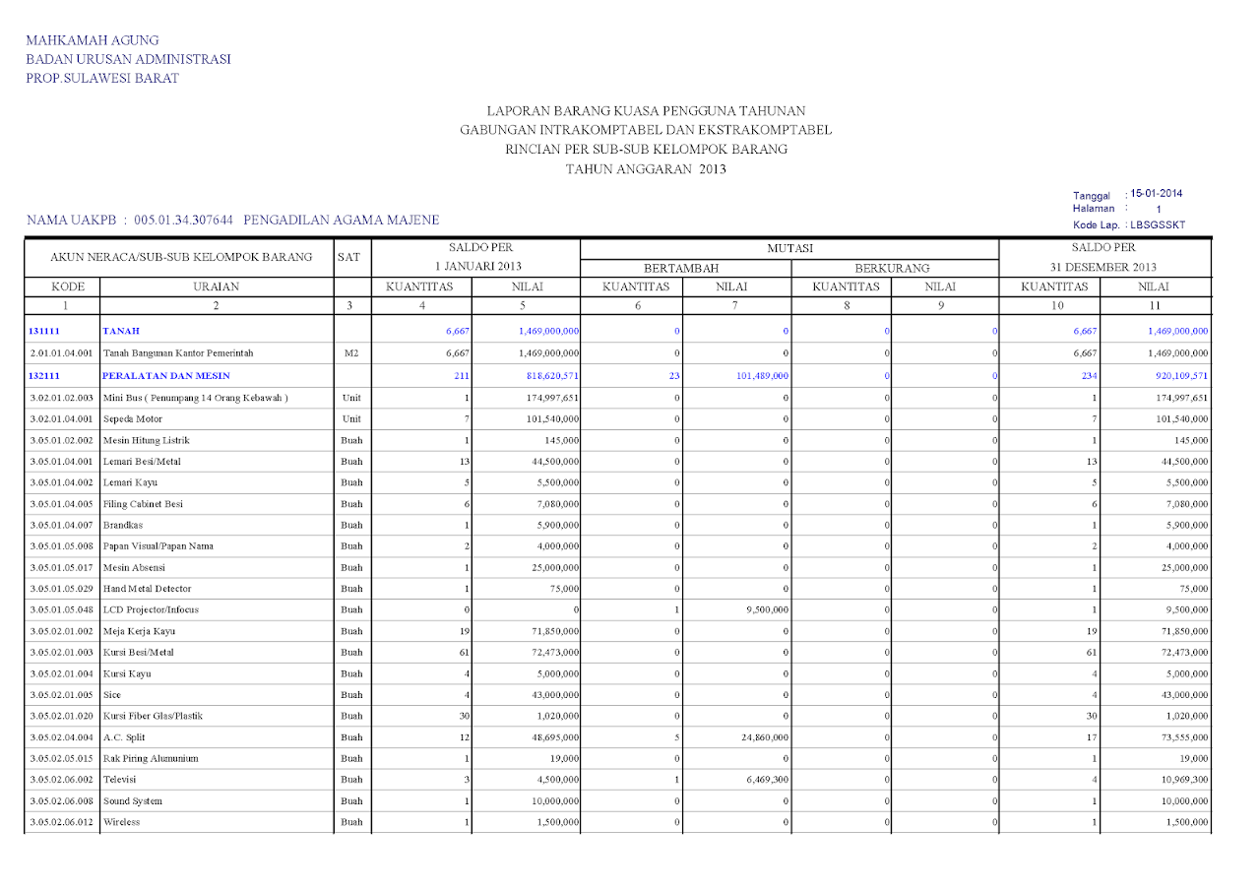The height and width of the screenshot is (891, 1260).
Task: Select "Kursi Fiber Glas/Plastik" description
Action: [x=153, y=716]
